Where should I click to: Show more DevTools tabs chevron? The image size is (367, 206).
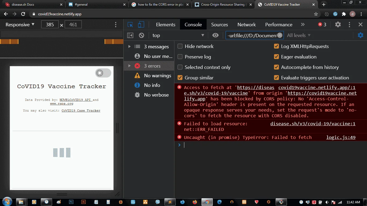[303, 24]
